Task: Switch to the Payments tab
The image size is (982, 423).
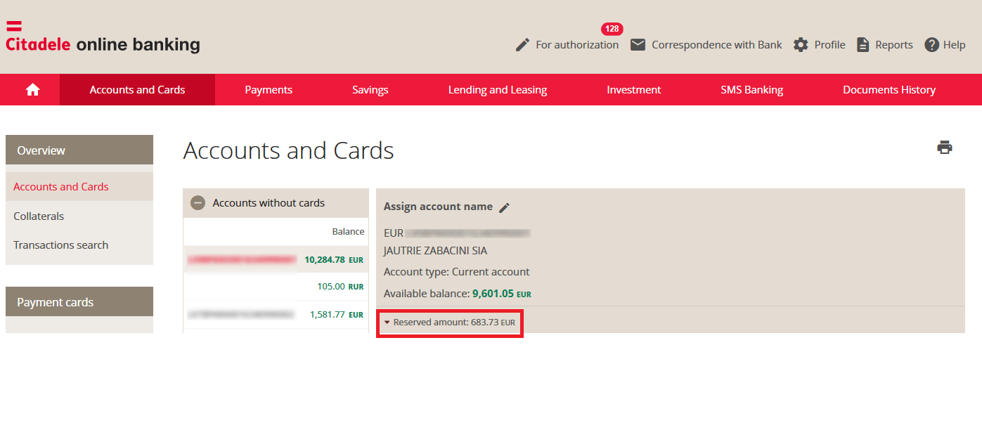Action: [269, 89]
